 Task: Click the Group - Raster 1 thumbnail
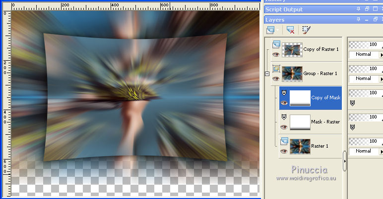[292, 74]
